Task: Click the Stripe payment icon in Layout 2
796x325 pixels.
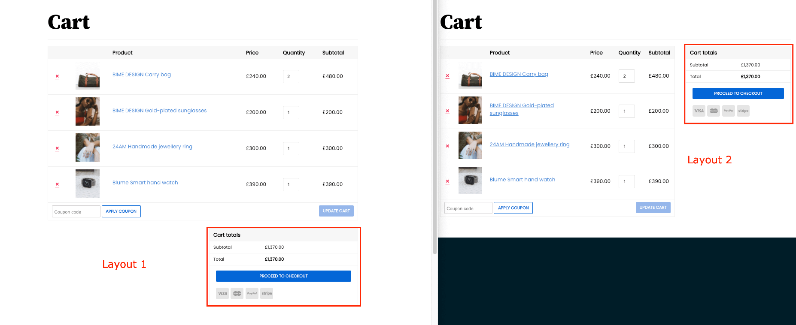Action: coord(743,111)
